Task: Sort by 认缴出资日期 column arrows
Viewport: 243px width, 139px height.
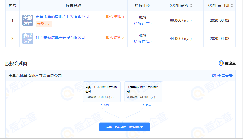Action: pyautogui.click(x=232, y=5)
